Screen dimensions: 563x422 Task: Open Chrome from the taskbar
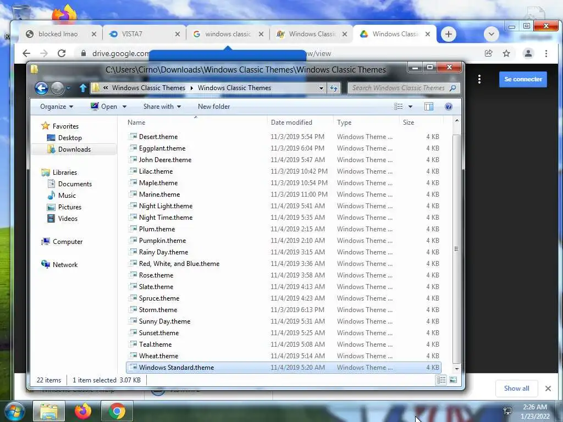[x=117, y=411]
